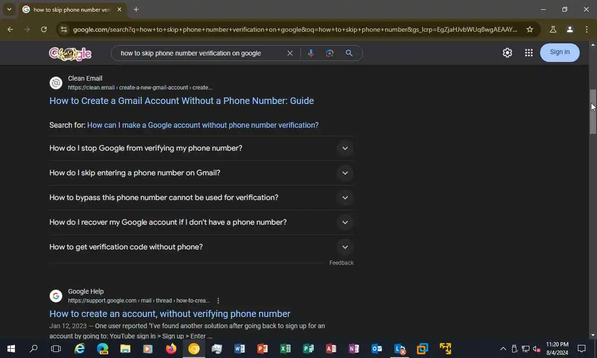Close the 'how to skip phone number' tab
597x358 pixels.
point(119,9)
